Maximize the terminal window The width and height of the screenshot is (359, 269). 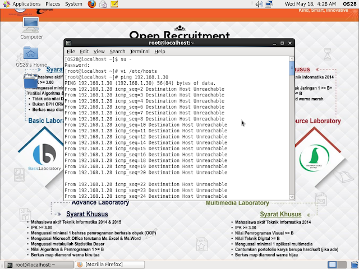pyautogui.click(x=282, y=43)
